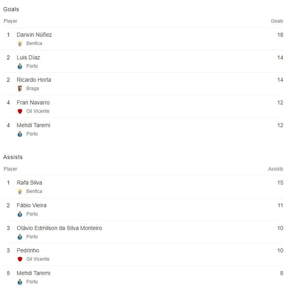Click Mehdi Taremi in the Assists table
The height and width of the screenshot is (289, 290).
pos(33,273)
